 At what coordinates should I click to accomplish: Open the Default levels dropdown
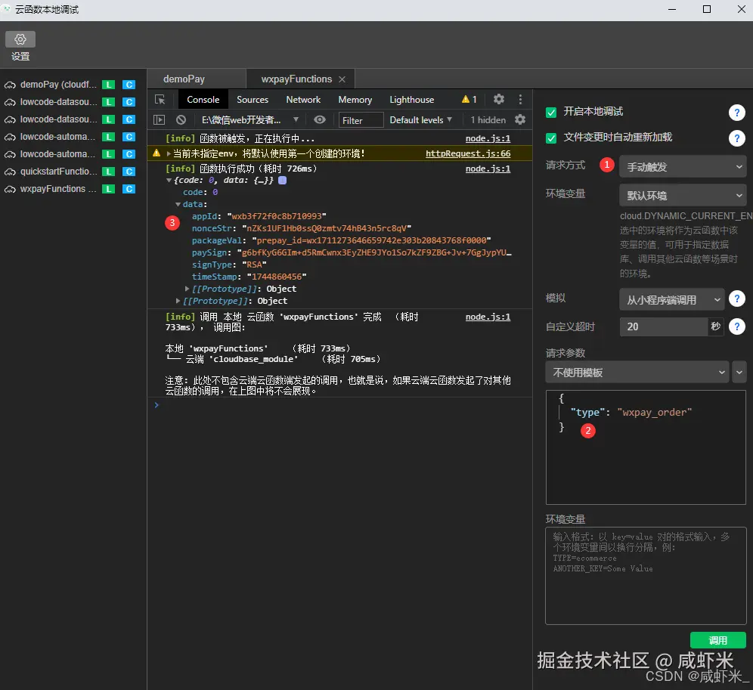420,120
